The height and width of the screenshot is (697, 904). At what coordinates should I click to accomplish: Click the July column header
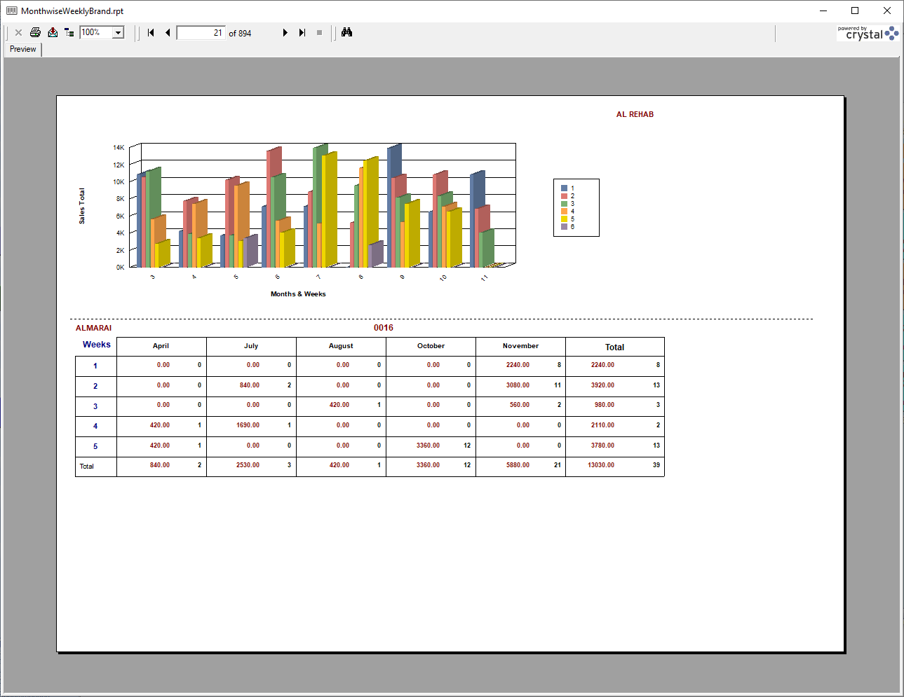[251, 346]
